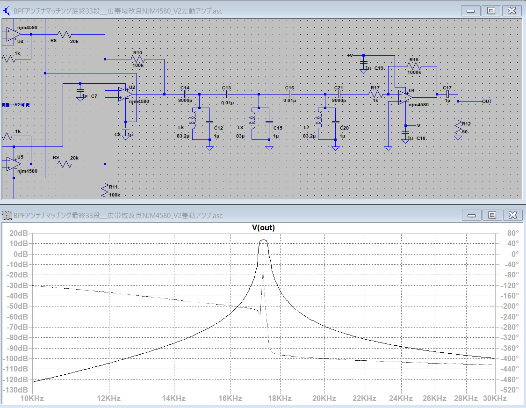This screenshot has height=408, width=526.
Task: Open the plot window's title bar icon menu
Action: (7, 215)
